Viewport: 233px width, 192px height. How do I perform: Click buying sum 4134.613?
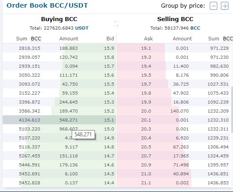(30, 120)
